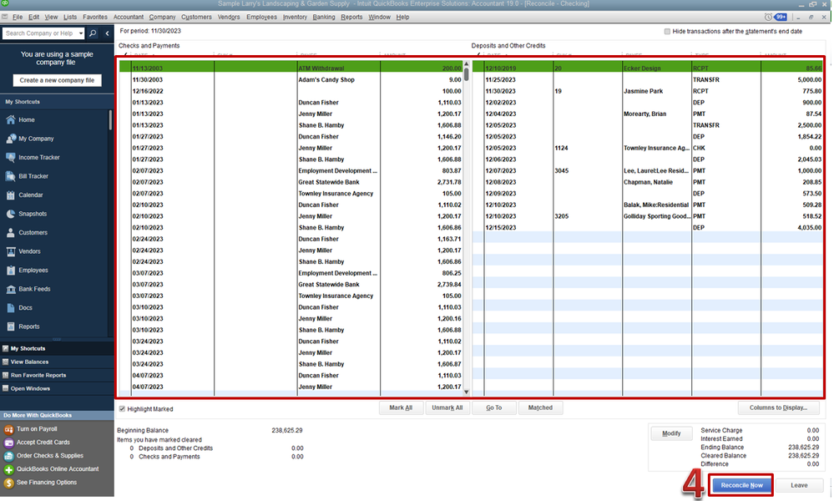Click the Reconcile Now button
Screen dimensions: 834x501
click(x=741, y=485)
